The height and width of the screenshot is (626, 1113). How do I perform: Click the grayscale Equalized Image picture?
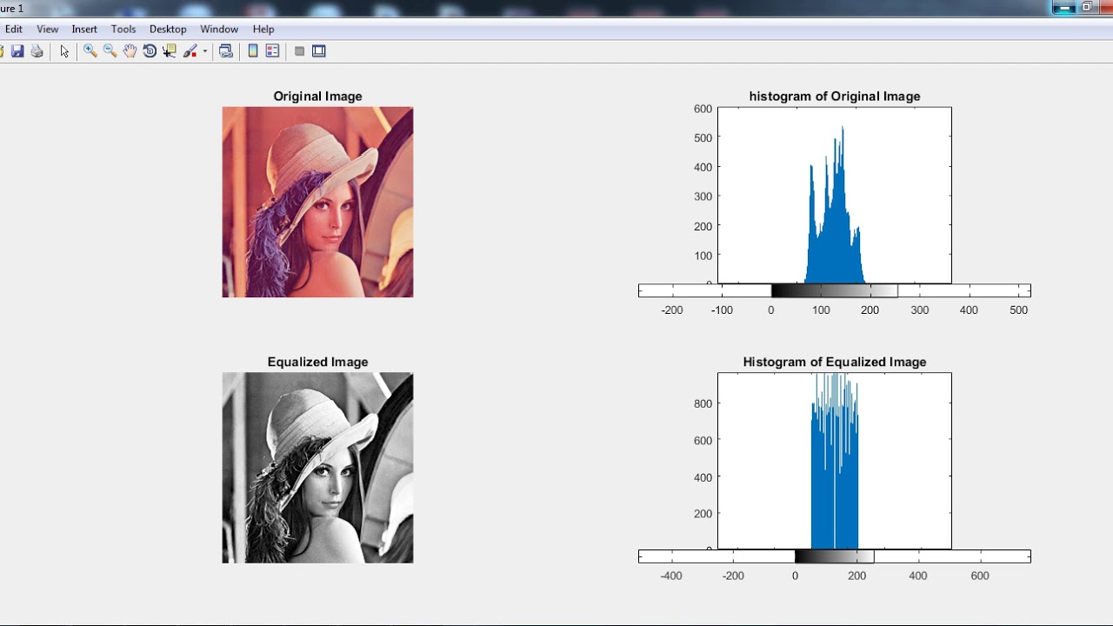pos(317,468)
